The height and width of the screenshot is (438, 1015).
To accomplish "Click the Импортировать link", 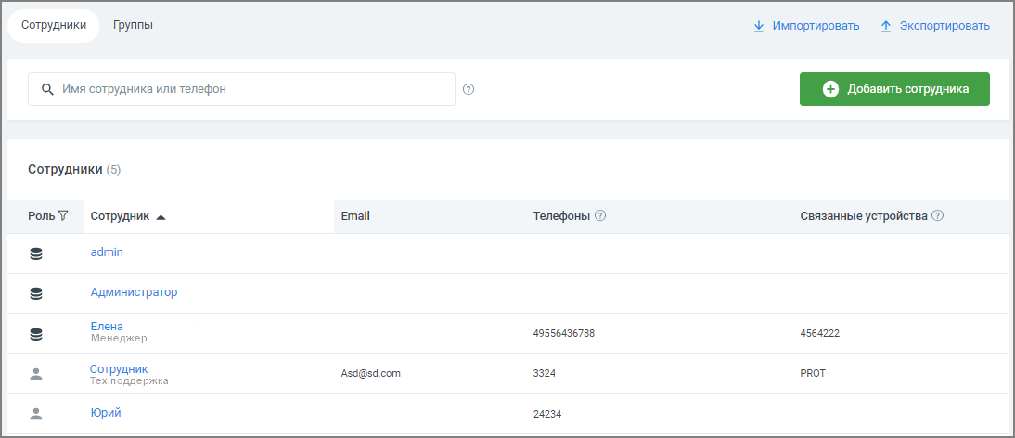I will click(x=816, y=26).
